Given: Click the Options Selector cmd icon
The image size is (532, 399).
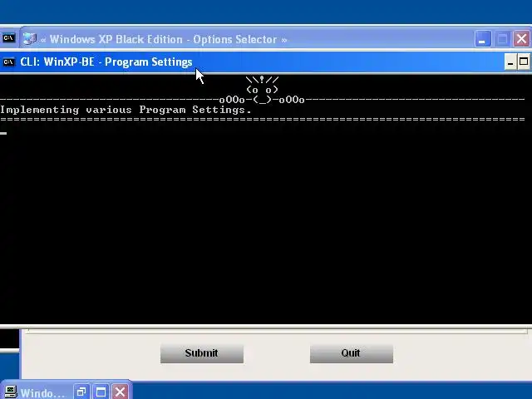Looking at the screenshot, I should (9, 38).
